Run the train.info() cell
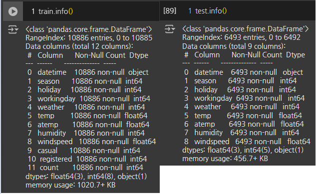Screen dimensions: 316x194 point(13,11)
